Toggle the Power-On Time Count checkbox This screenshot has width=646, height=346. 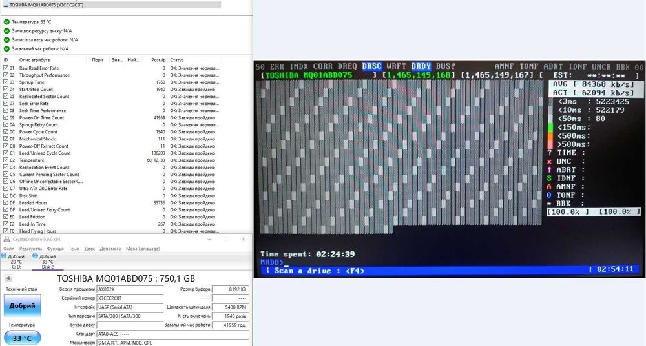click(x=6, y=117)
